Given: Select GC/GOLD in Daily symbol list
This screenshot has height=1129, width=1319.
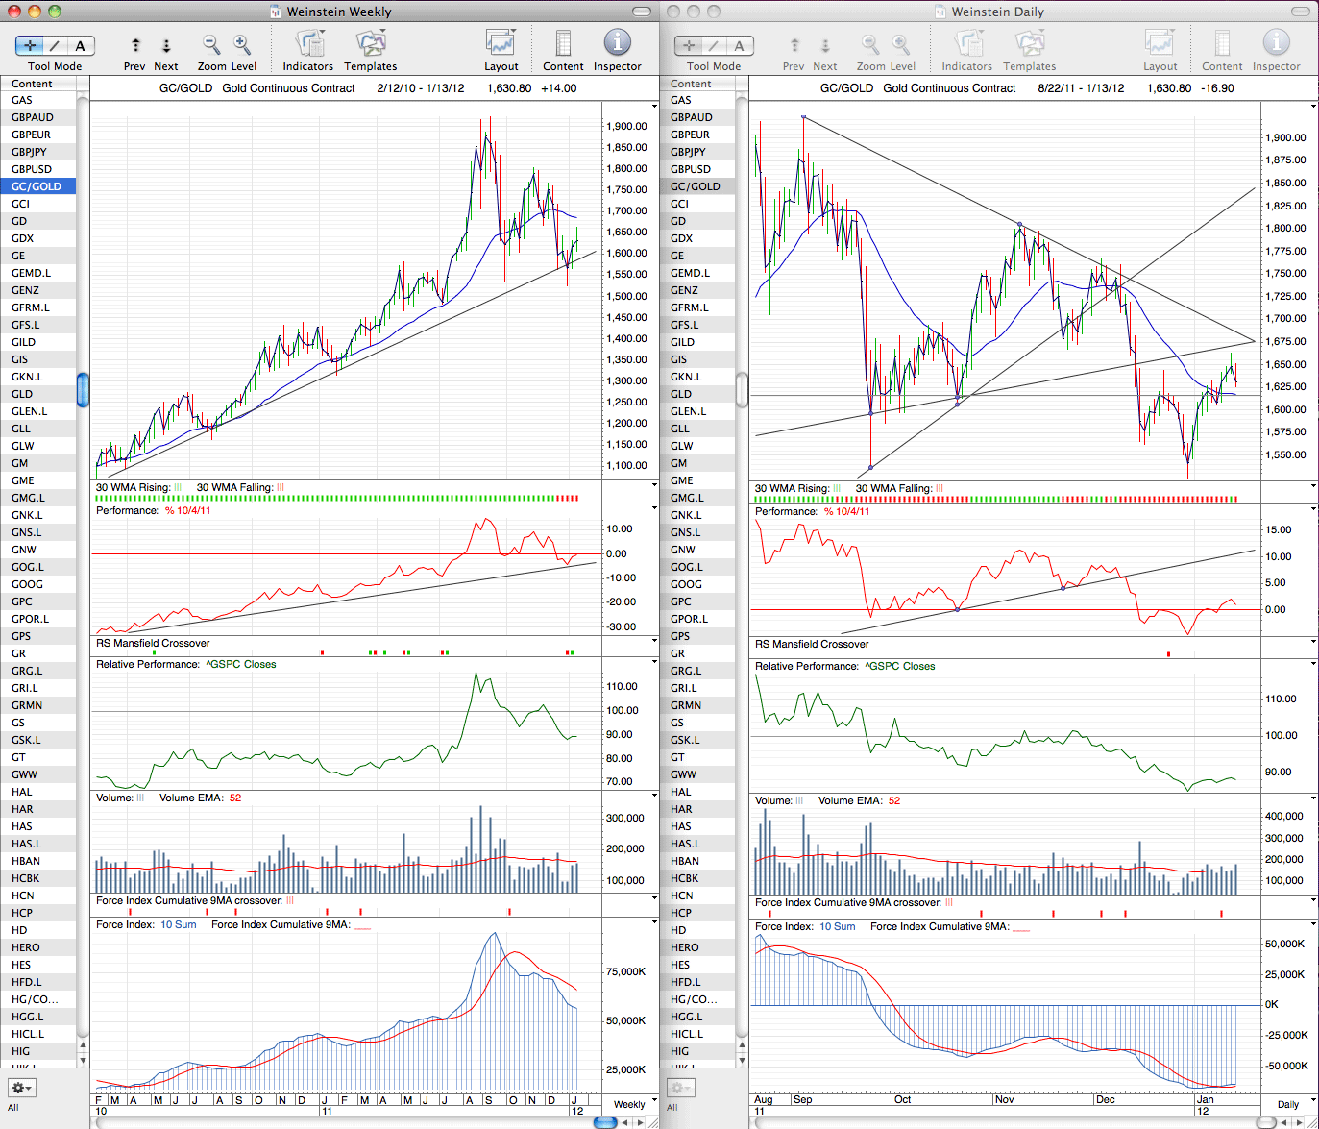Looking at the screenshot, I should point(696,186).
